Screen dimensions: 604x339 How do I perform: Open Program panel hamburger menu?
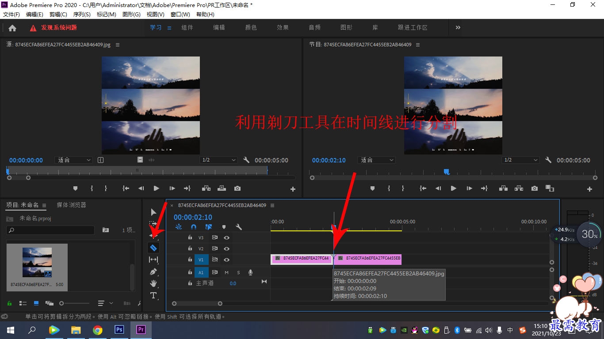(x=418, y=45)
